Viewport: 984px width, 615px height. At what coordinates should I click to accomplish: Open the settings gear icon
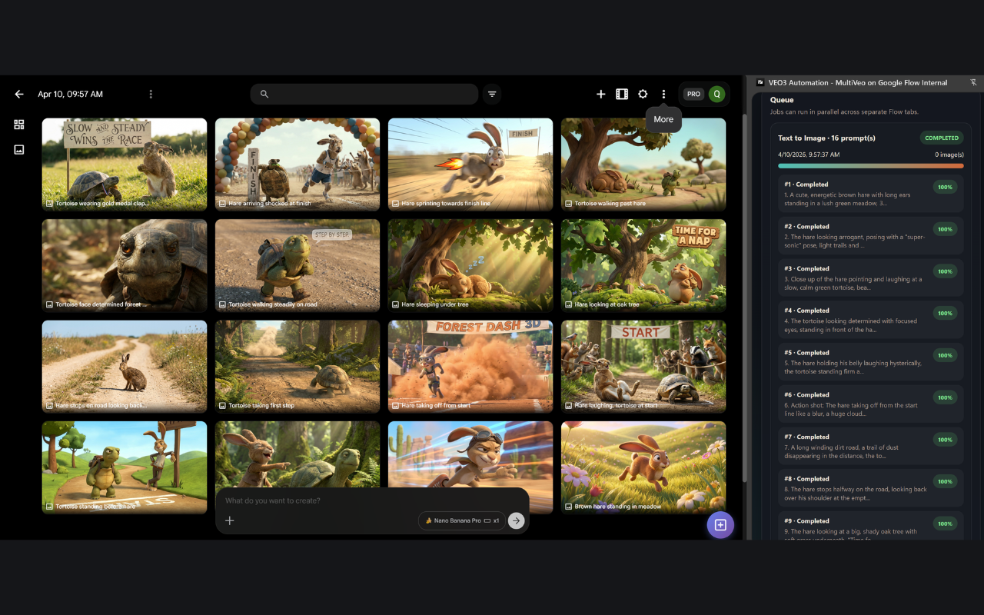(x=643, y=94)
